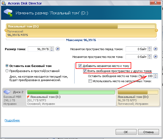Click 'Логический; Исправен' status text
Screen dimensions: 163x139
pos(133,104)
